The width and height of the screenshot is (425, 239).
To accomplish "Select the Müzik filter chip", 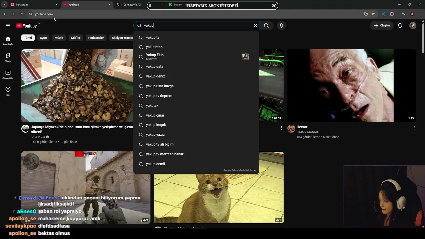I will pos(59,38).
